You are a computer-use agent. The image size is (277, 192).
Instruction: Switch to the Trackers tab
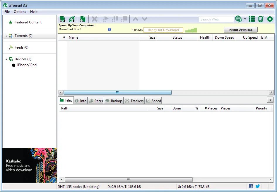134,101
